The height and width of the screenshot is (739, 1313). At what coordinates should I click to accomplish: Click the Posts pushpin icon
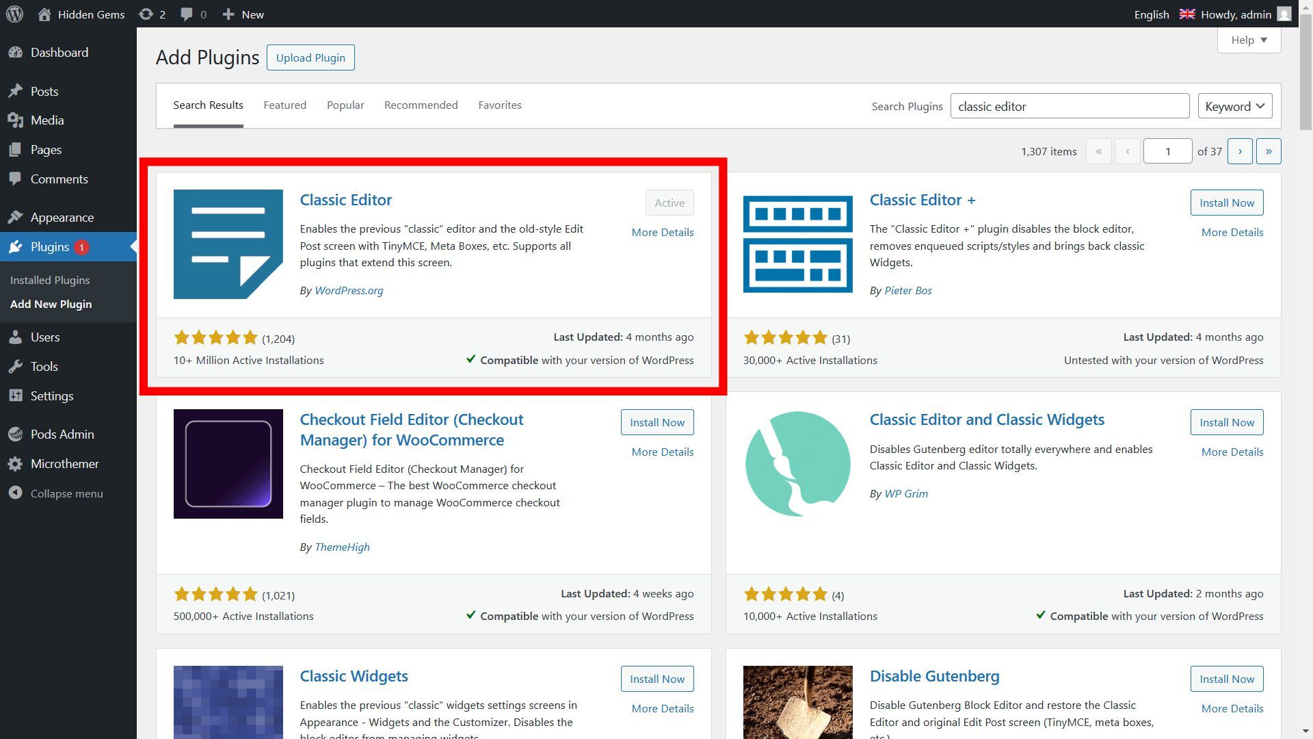(x=15, y=91)
